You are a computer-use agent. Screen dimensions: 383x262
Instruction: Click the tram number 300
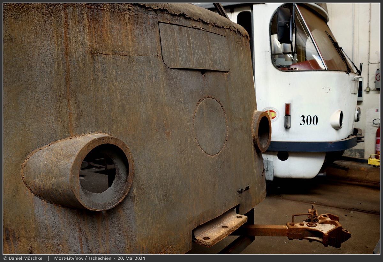pos(309,120)
